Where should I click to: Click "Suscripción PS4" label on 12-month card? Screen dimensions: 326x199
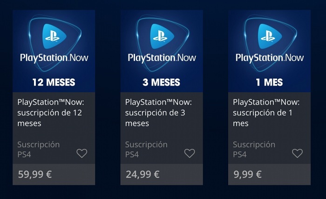pos(38,149)
